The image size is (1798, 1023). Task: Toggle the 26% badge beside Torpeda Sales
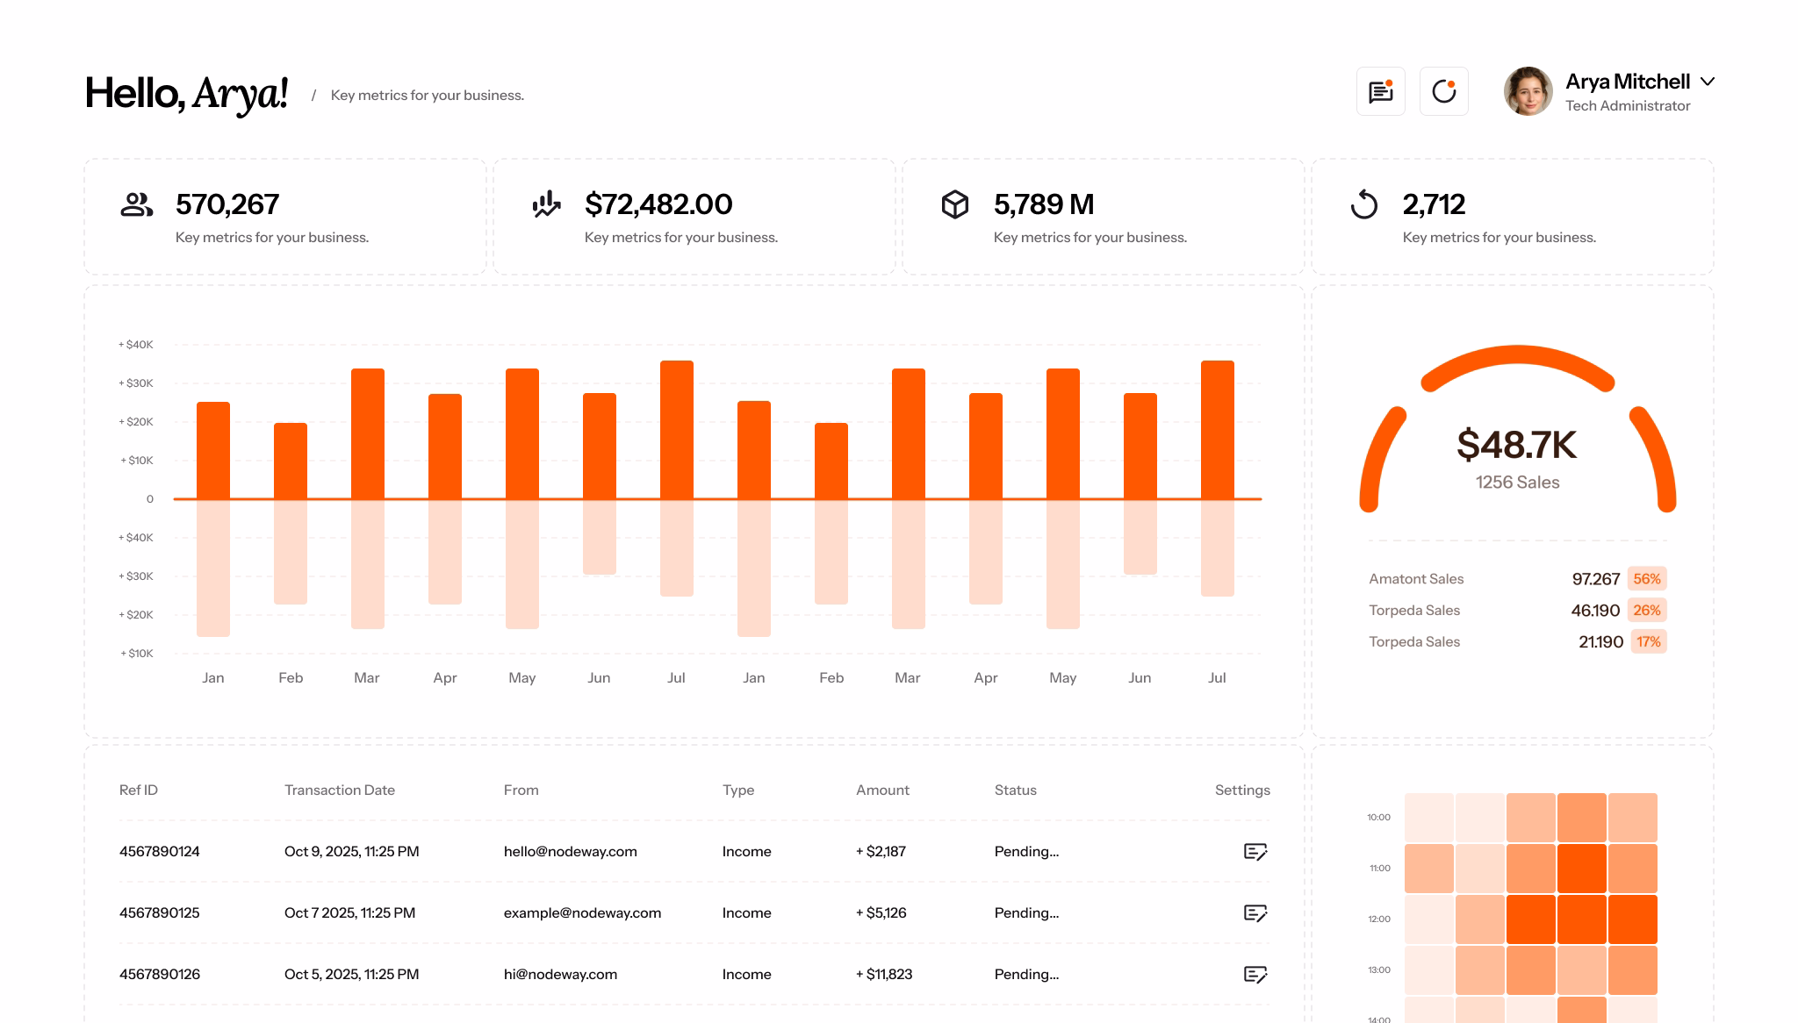(x=1647, y=610)
